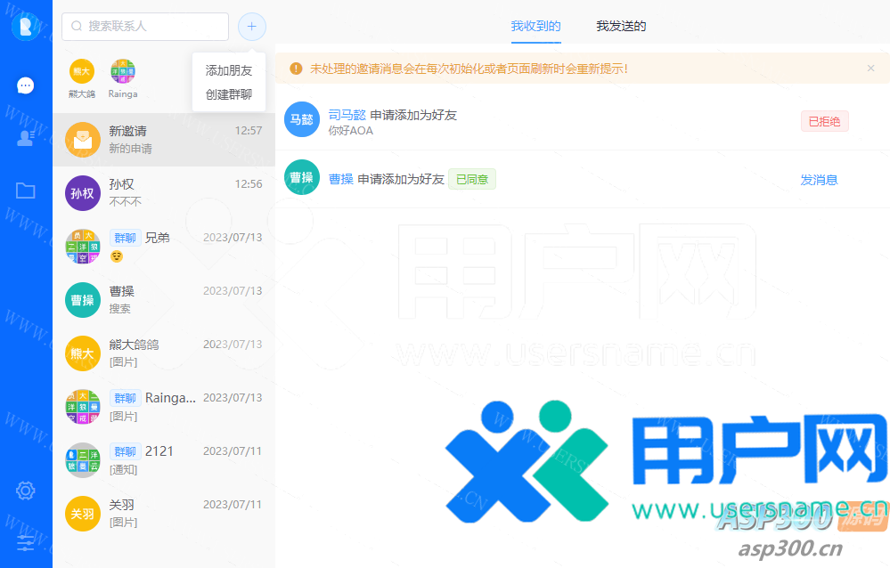The image size is (890, 568).
Task: Click 发消息 link for 曹操
Action: coord(819,180)
